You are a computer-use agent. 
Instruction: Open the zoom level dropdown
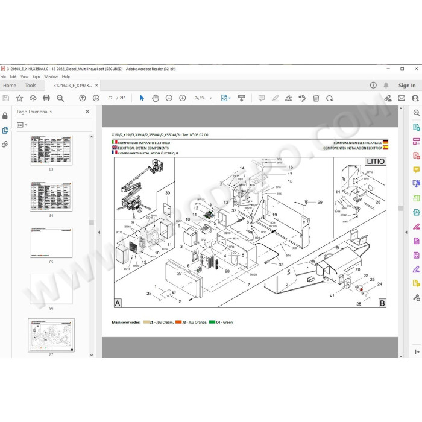pos(211,98)
